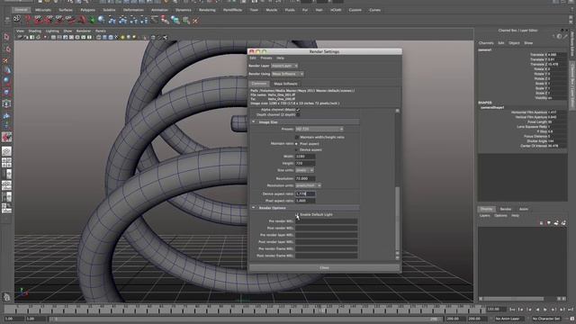Click the Device aspect ratio field

click(305, 193)
